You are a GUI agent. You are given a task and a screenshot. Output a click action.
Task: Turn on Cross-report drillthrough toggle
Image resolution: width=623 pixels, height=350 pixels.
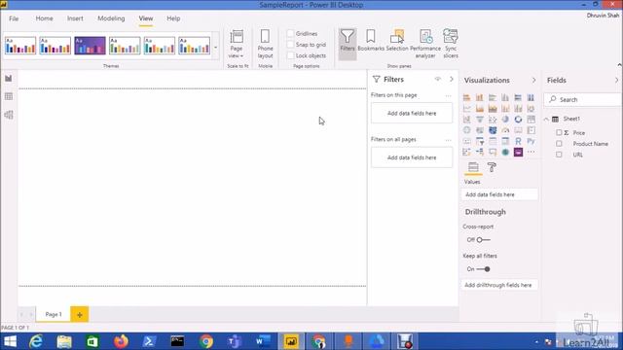pyautogui.click(x=483, y=240)
